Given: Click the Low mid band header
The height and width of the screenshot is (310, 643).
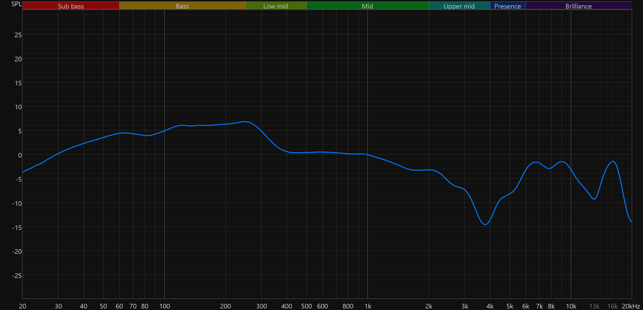Looking at the screenshot, I should tap(276, 6).
